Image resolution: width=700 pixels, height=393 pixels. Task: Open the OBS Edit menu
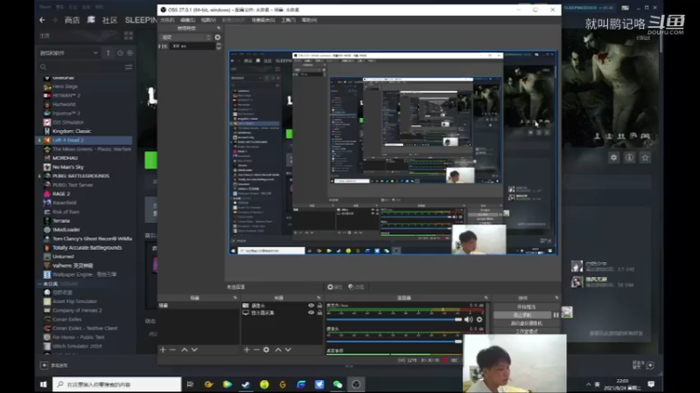[x=187, y=20]
